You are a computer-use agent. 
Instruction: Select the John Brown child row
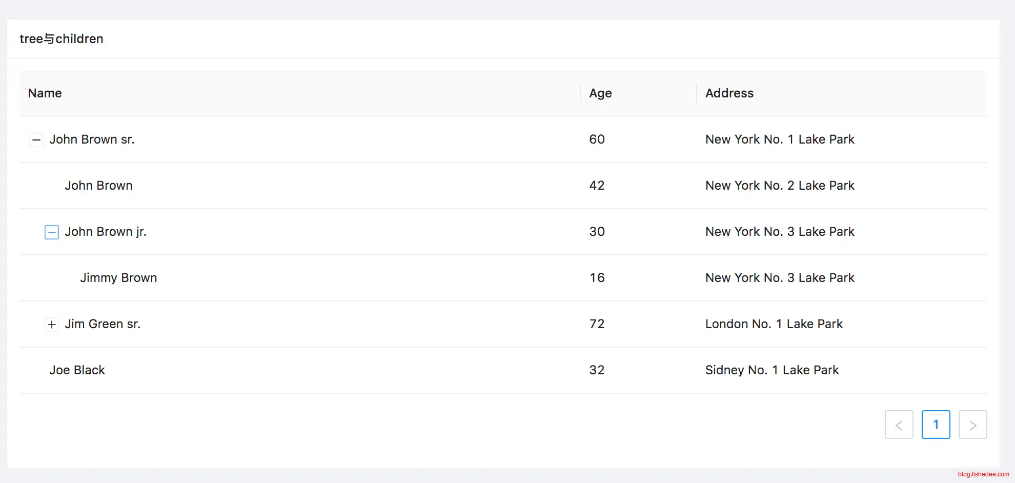pos(98,186)
